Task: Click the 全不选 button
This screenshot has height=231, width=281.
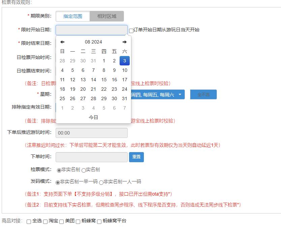Action: [204, 94]
